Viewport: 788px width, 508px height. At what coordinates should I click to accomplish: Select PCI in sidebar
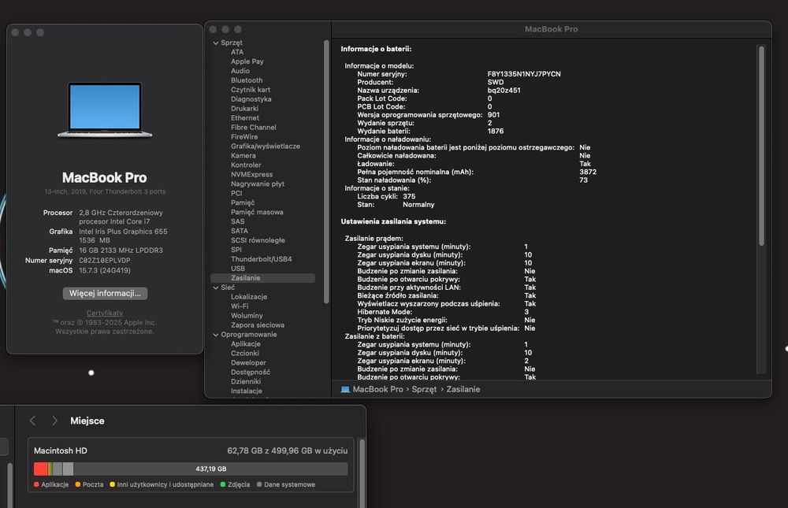(x=236, y=194)
